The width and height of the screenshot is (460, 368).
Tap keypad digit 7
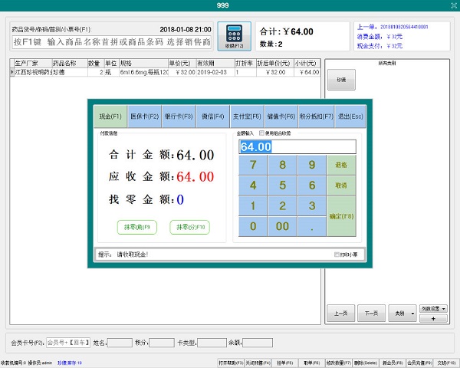[x=253, y=165]
